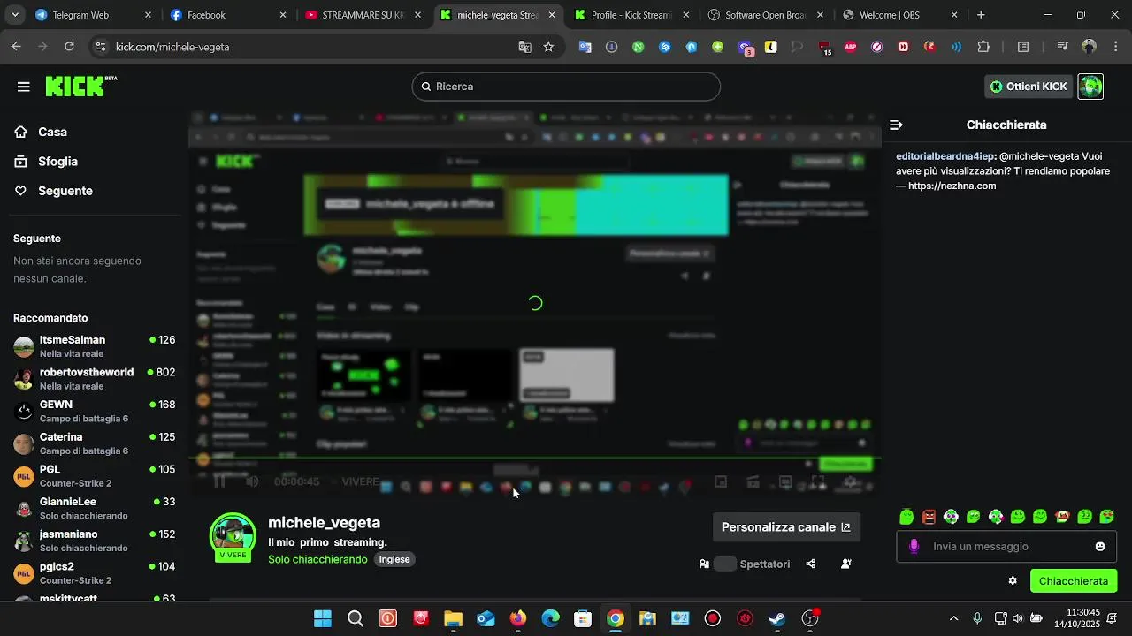Screen dimensions: 1132x636
Task: Click the Personalizza canale button
Action: click(x=786, y=527)
